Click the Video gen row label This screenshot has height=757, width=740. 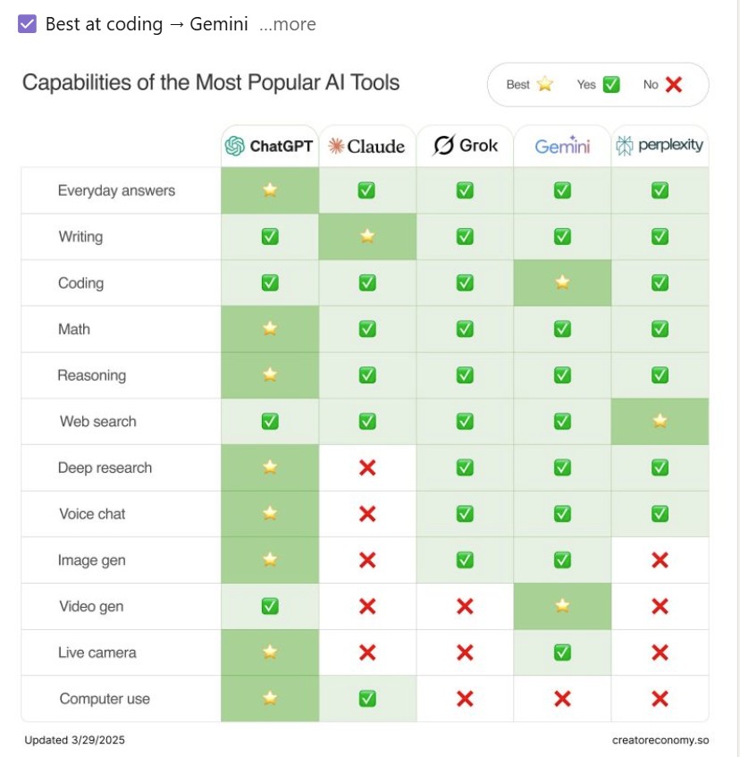[x=91, y=606]
